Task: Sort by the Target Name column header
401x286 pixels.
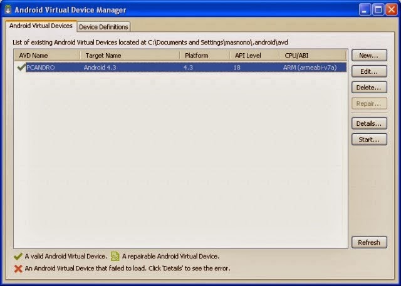Action: click(x=130, y=56)
